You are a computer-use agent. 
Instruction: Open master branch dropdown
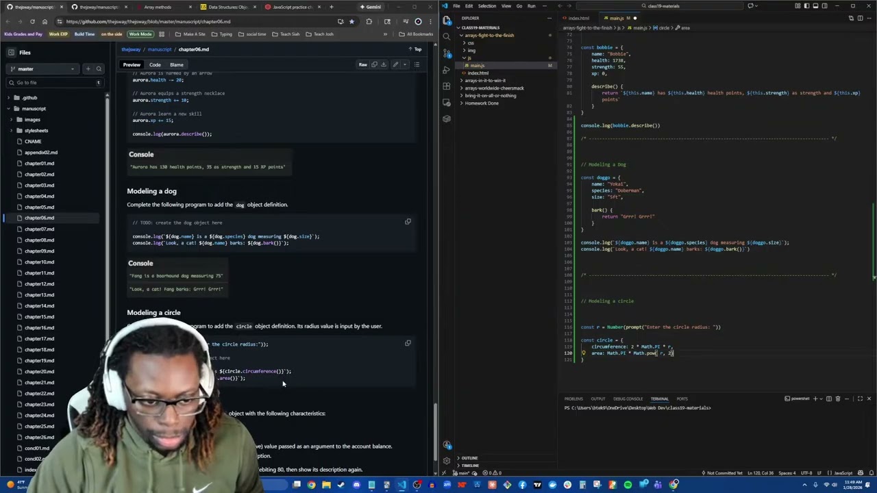[x=43, y=68]
